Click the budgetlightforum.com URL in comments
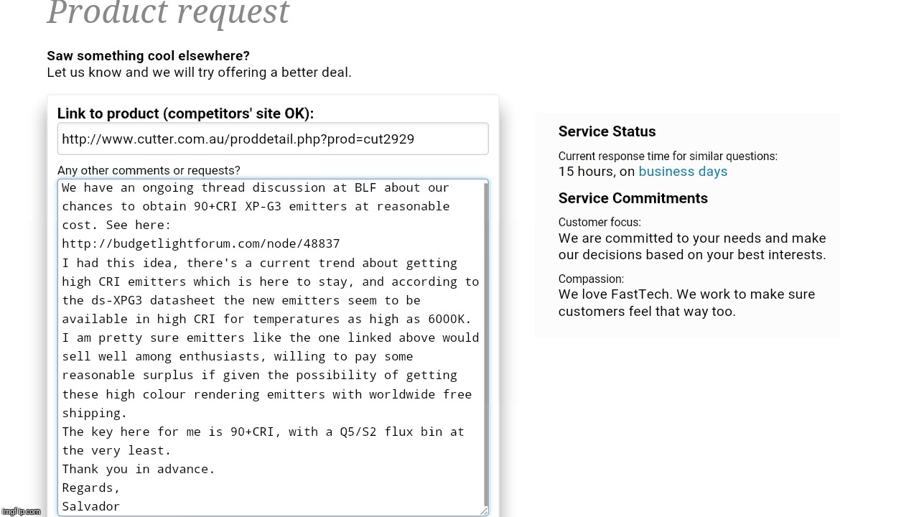Image resolution: width=919 pixels, height=517 pixels. 201,243
